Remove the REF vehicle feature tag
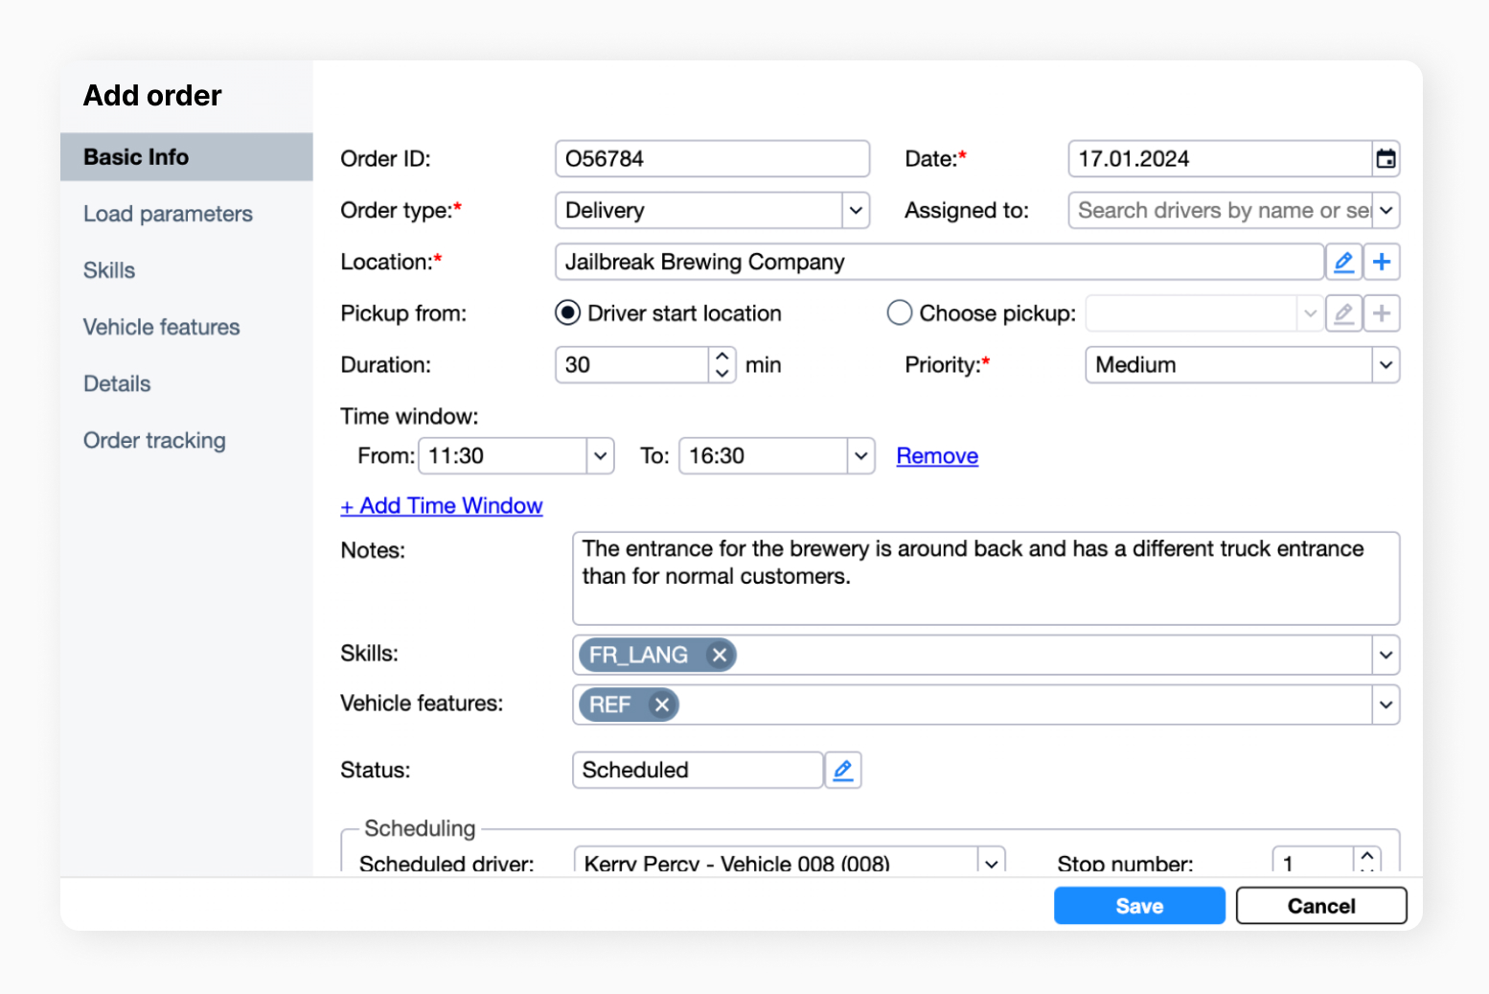Image resolution: width=1489 pixels, height=994 pixels. point(661,705)
